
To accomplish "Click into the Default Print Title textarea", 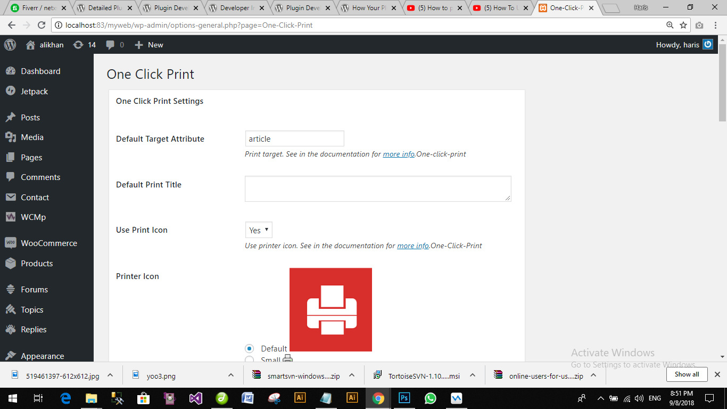I will [x=377, y=189].
